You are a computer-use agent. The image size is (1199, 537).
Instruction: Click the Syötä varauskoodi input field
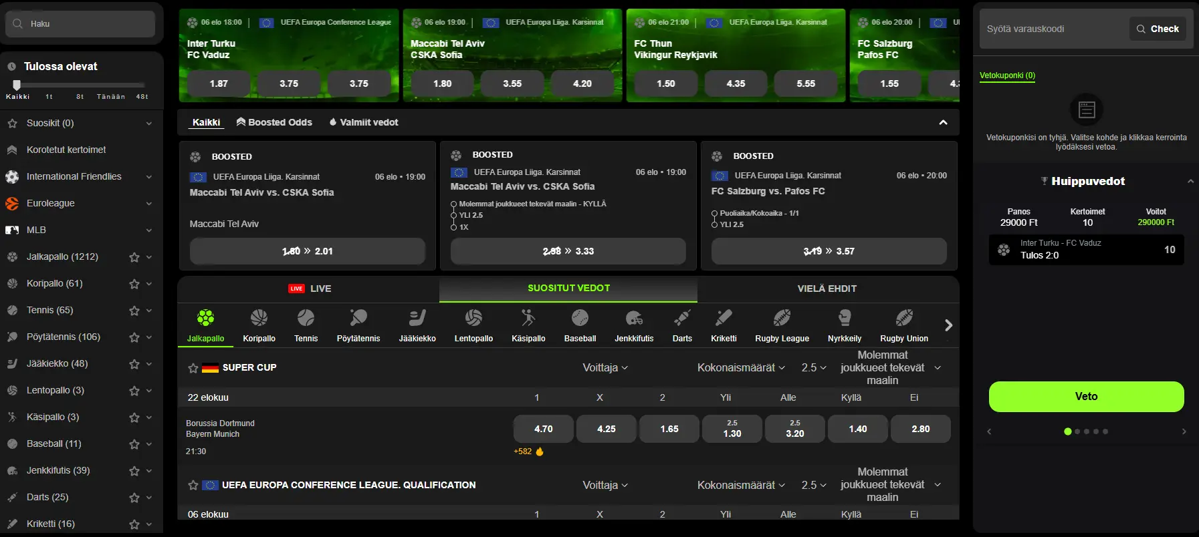(1055, 29)
